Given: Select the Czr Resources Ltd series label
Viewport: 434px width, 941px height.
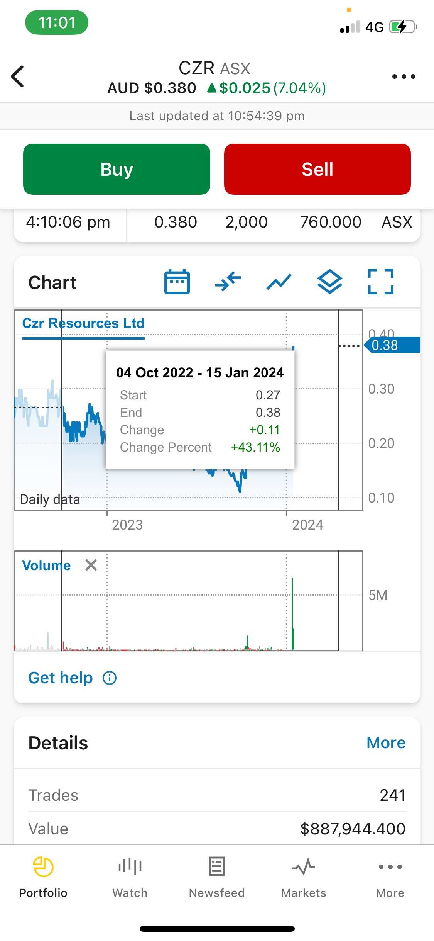Looking at the screenshot, I should click(83, 323).
